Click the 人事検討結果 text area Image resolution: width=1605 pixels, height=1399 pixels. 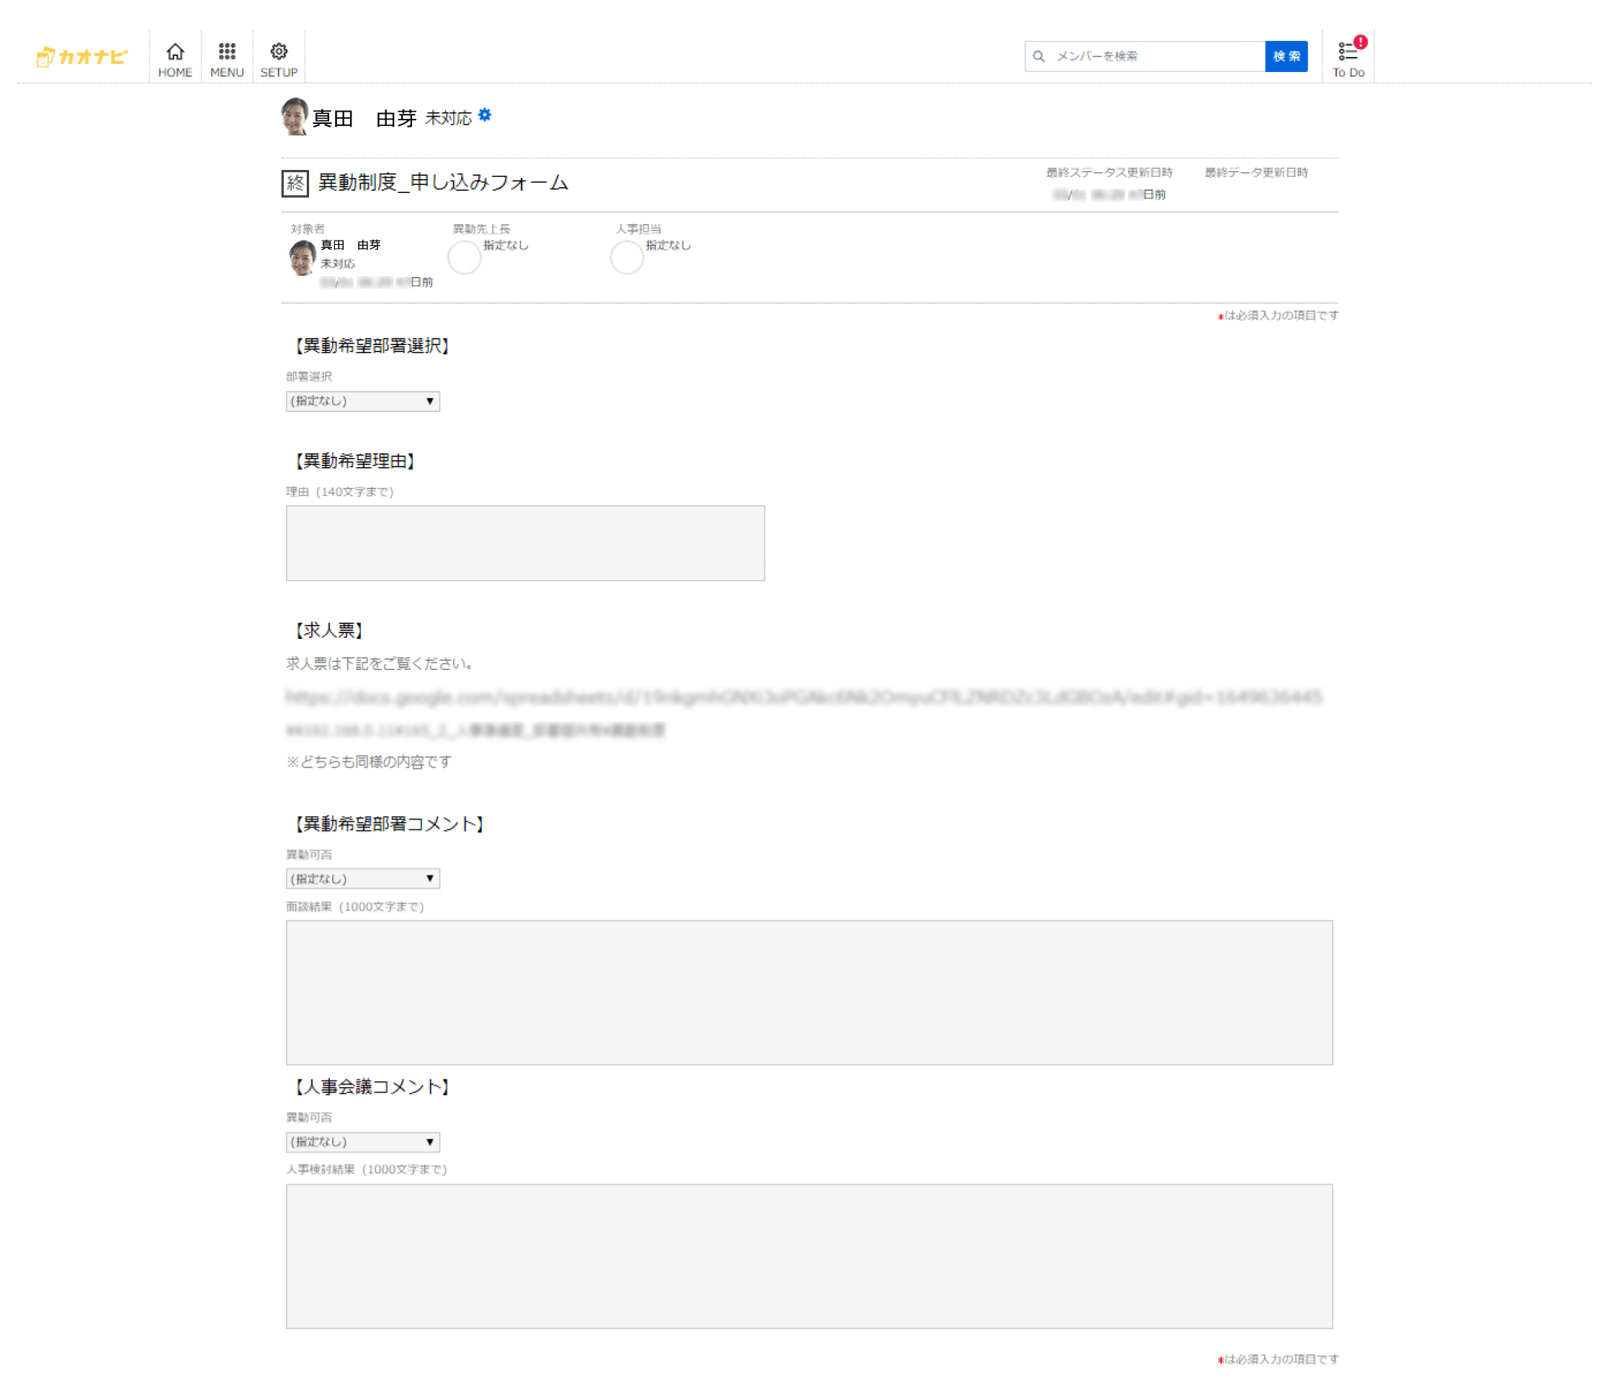point(810,1256)
